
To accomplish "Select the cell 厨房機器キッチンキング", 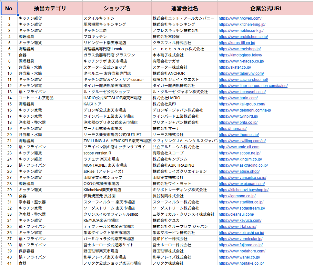I will click(x=117, y=24).
